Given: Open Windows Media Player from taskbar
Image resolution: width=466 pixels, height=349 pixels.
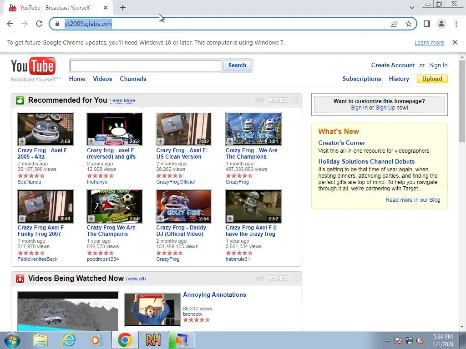Looking at the screenshot, I should (96, 340).
